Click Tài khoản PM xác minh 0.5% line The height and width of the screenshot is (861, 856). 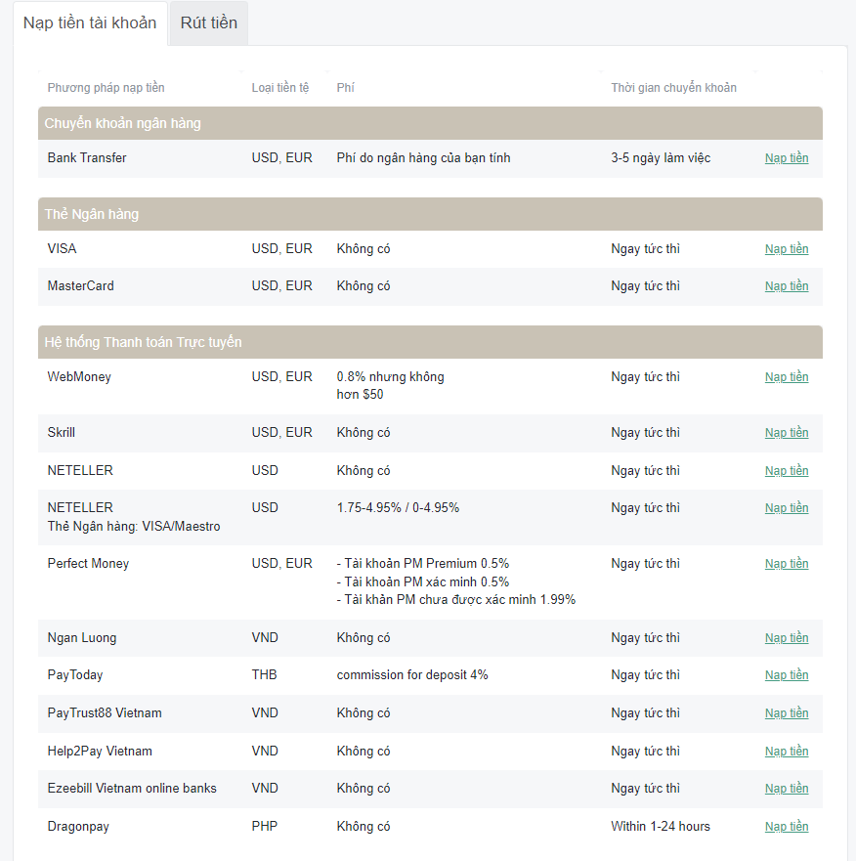point(423,582)
